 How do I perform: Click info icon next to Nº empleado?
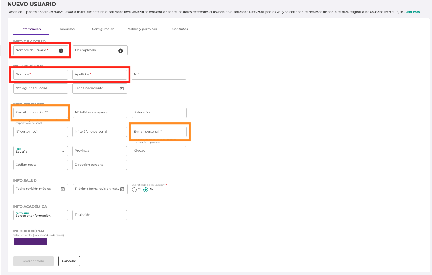tap(120, 51)
